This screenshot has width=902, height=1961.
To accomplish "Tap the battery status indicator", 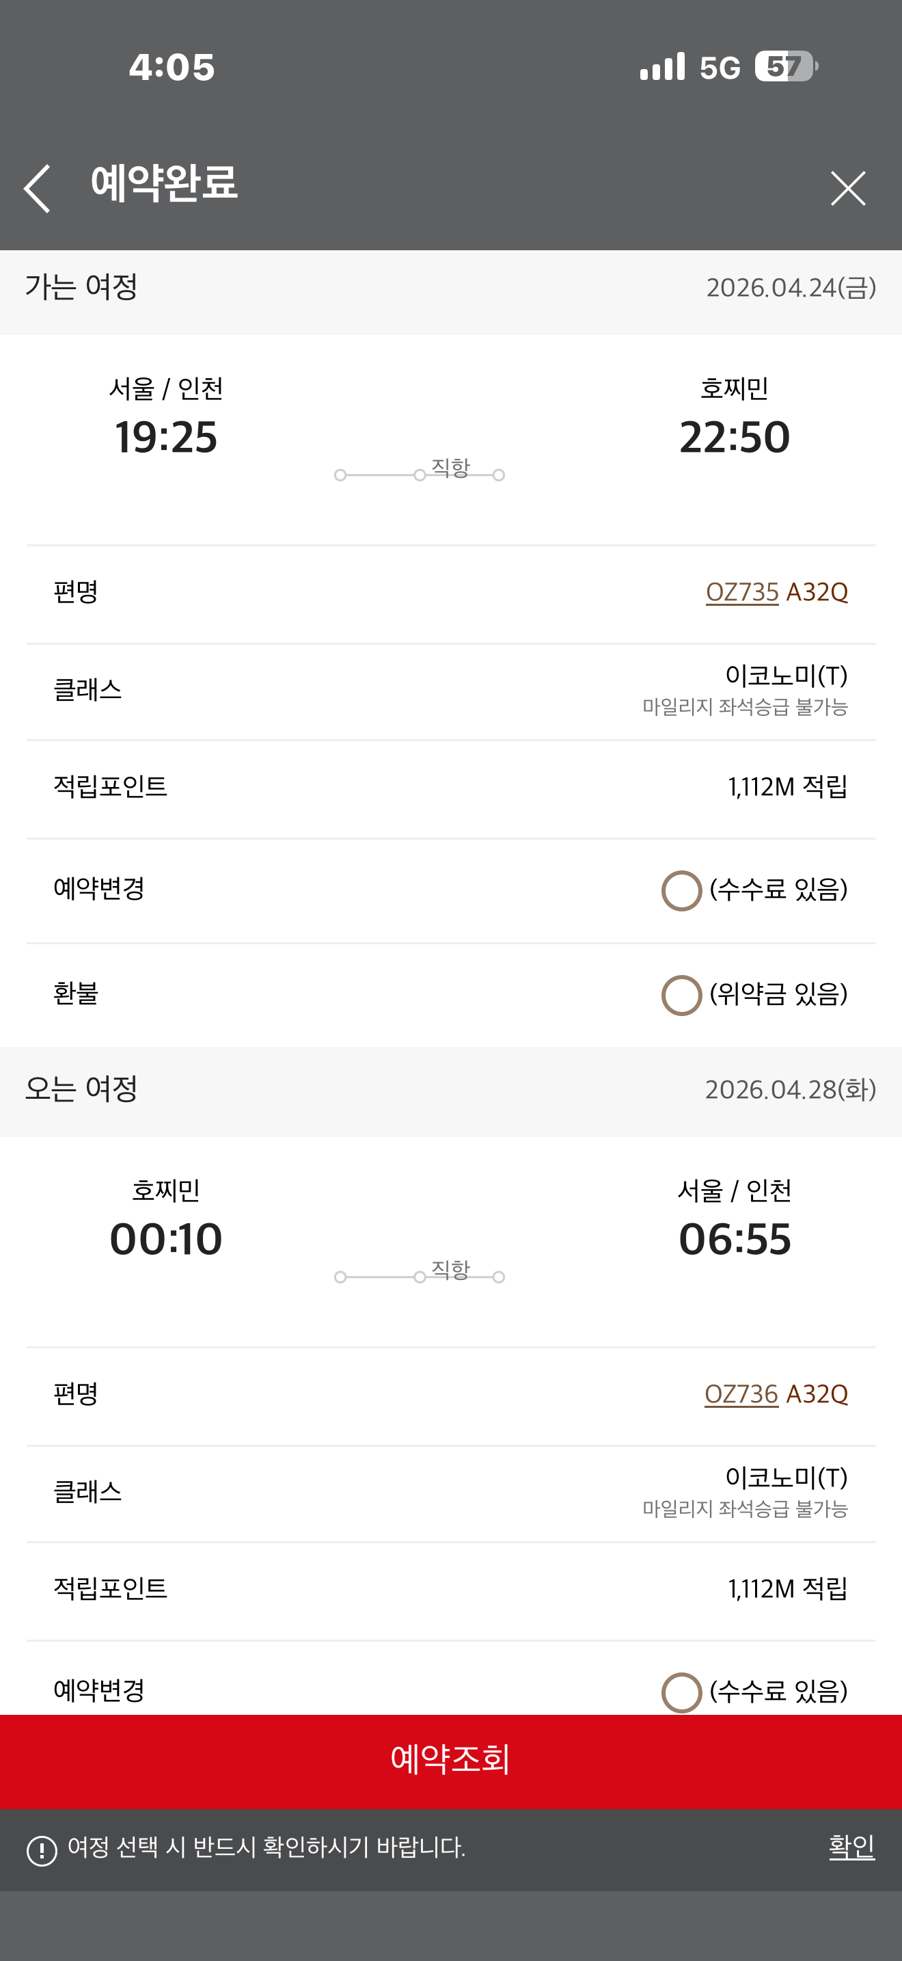I will [786, 67].
